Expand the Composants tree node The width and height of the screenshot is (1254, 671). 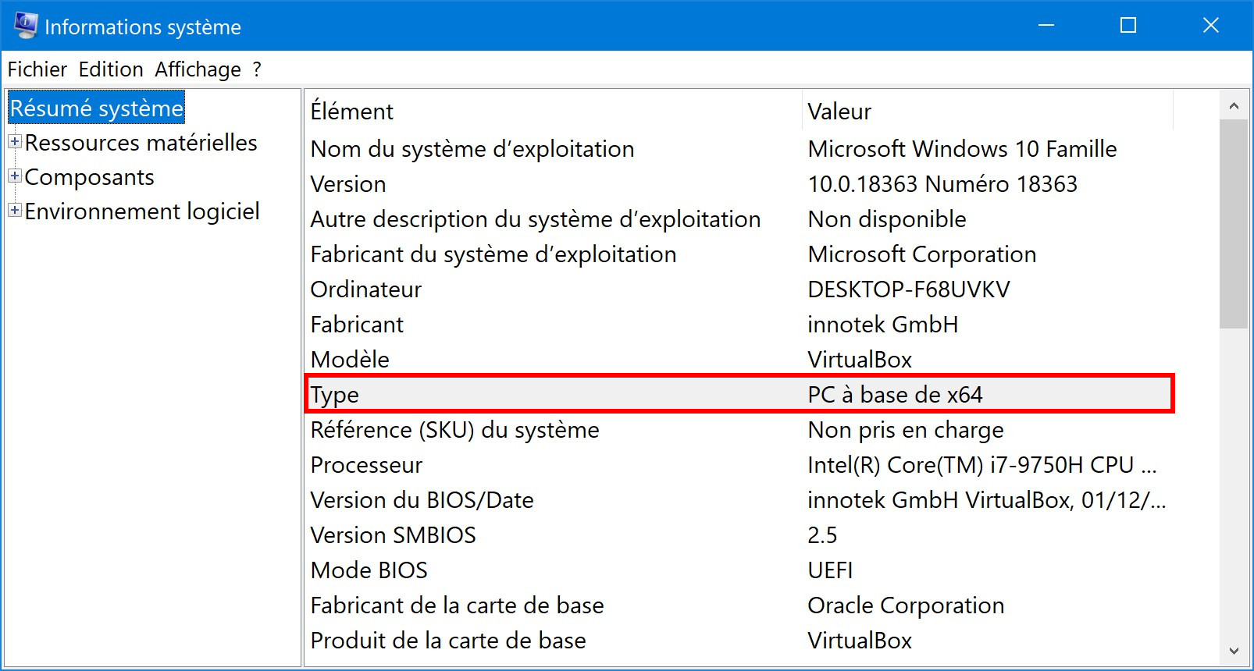15,176
